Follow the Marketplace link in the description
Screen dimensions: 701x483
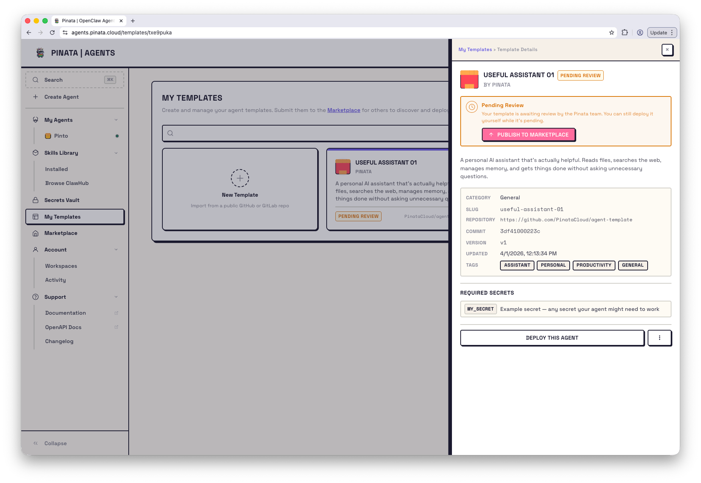click(344, 110)
